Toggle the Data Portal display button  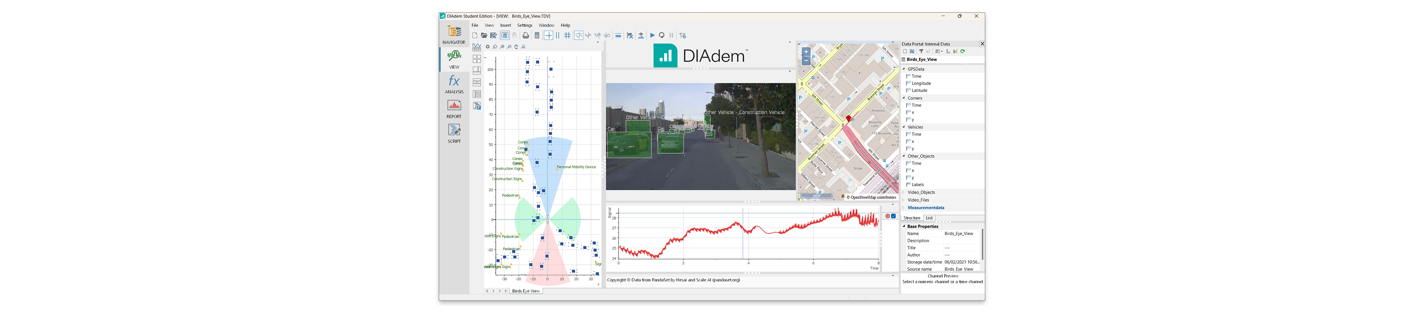505,35
